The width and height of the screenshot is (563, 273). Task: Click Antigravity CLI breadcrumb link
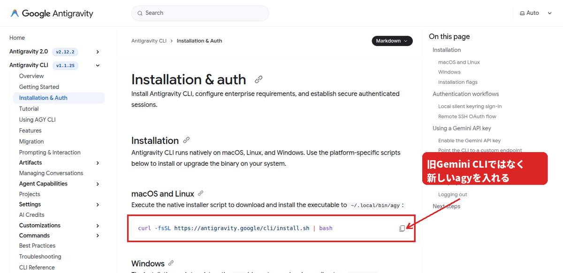(x=149, y=41)
